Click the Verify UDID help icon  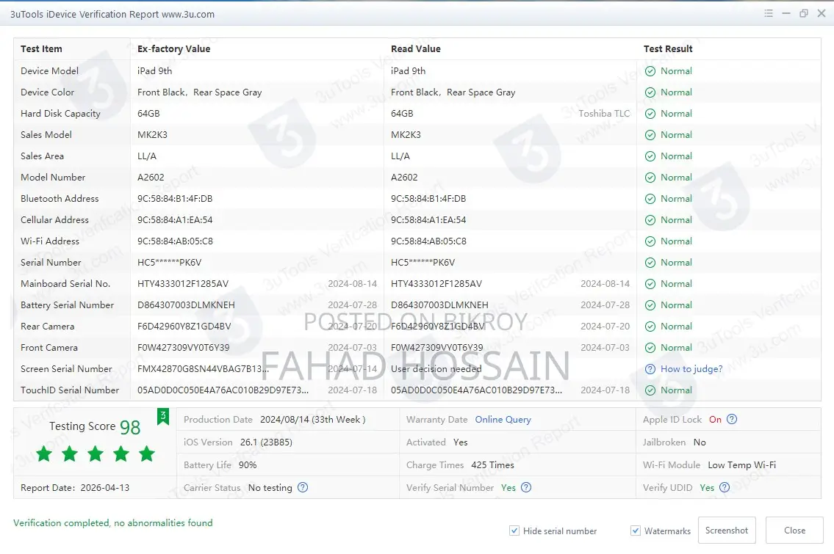point(725,487)
